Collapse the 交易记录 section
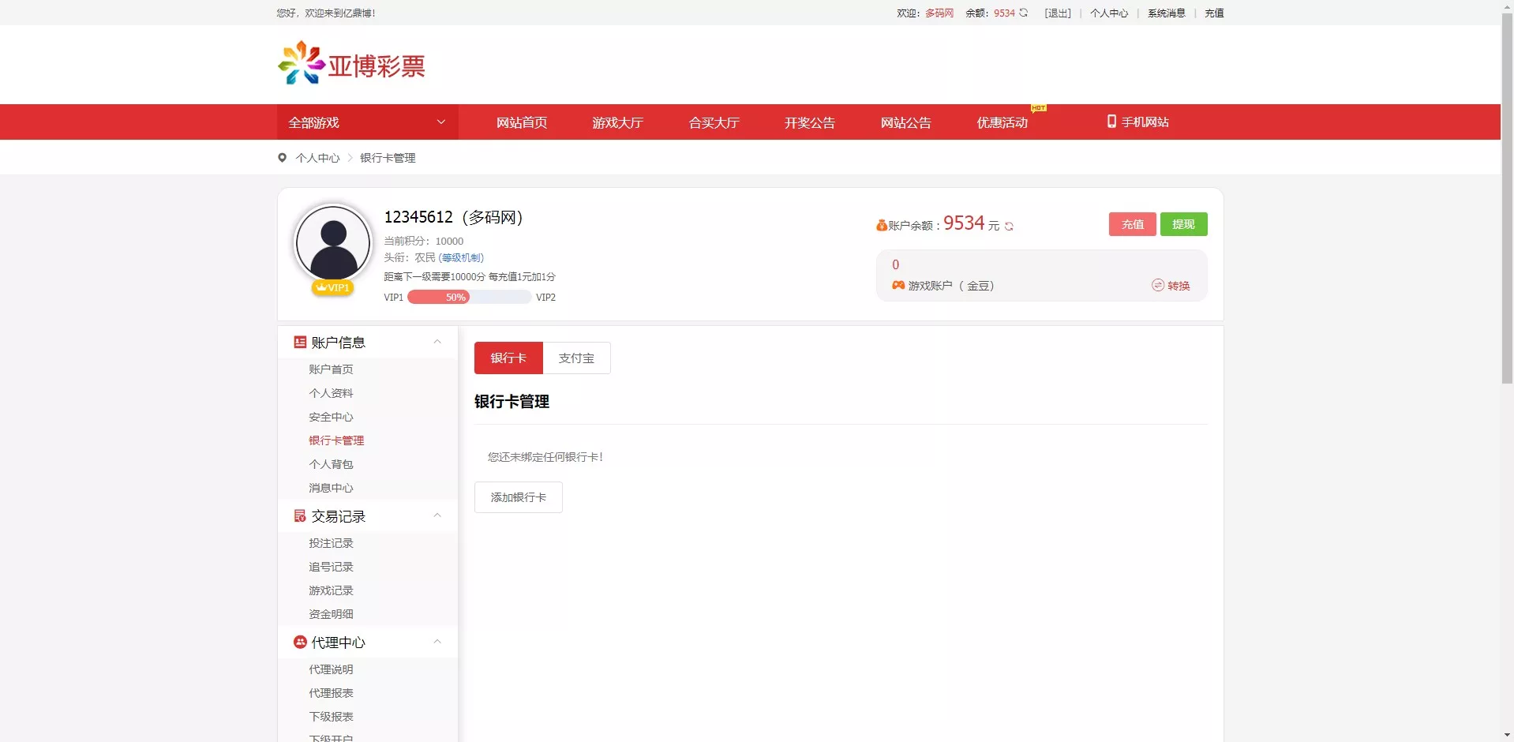Screen dimensions: 1514x742 437,515
